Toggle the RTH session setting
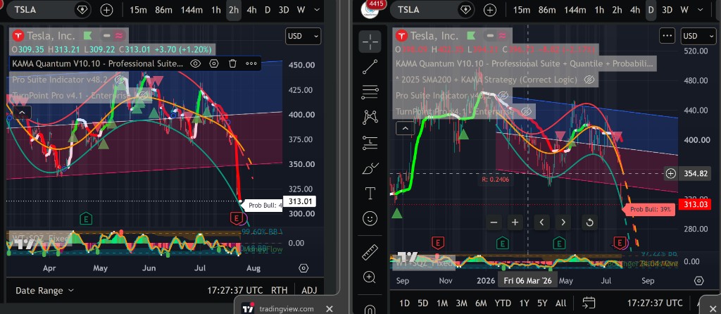The height and width of the screenshot is (314, 721). [280, 291]
